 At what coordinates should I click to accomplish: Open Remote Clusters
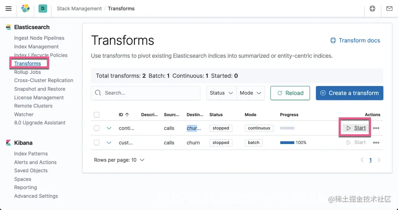(x=33, y=106)
